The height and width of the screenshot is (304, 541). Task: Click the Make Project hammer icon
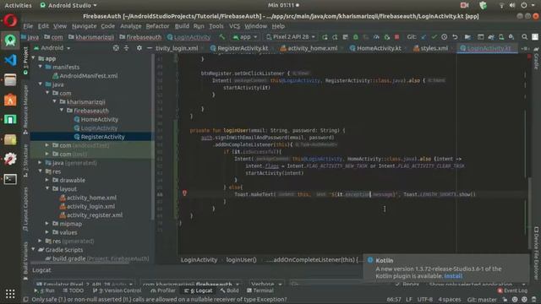222,37
